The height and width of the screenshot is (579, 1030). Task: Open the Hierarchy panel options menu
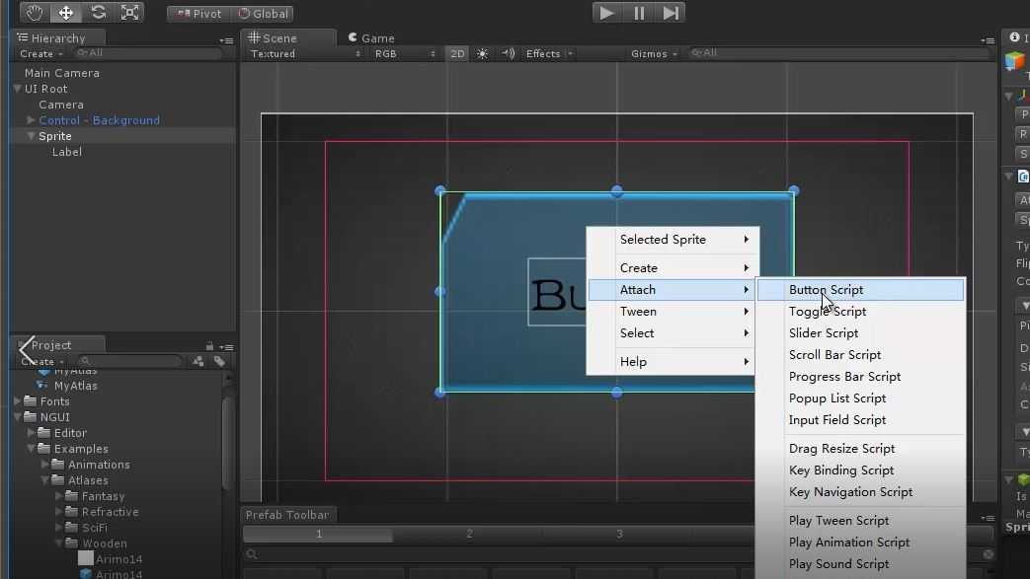(226, 40)
